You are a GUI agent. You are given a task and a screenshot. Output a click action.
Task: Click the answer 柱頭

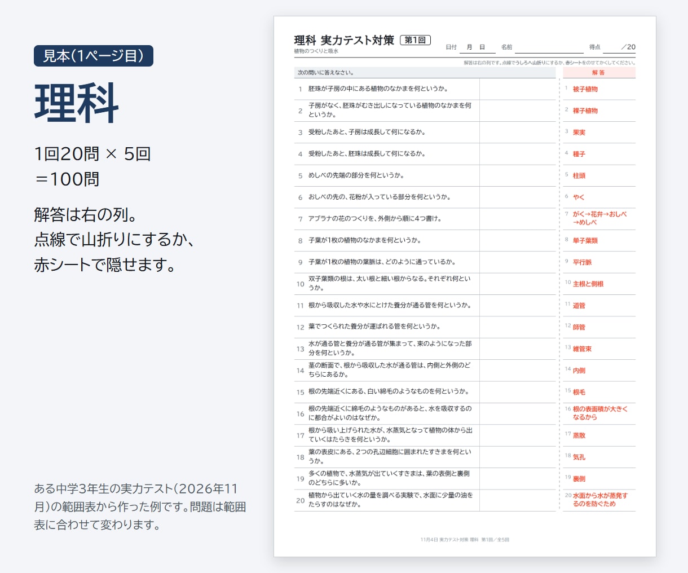[x=579, y=176]
